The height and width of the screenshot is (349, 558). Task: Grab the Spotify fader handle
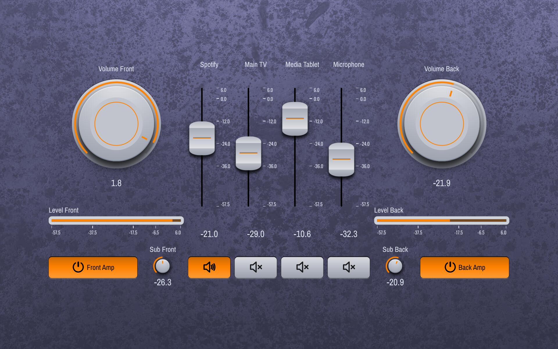coord(202,138)
